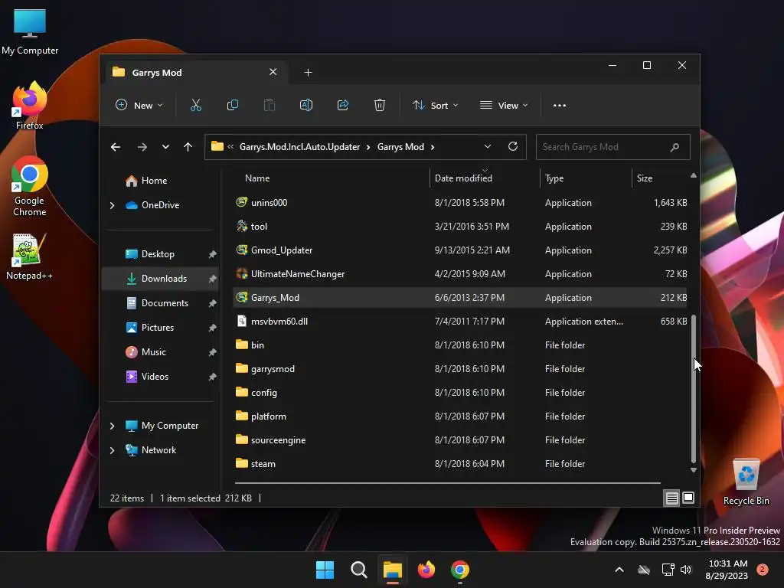
Task: Expand Network in navigation pane
Action: [x=112, y=450]
